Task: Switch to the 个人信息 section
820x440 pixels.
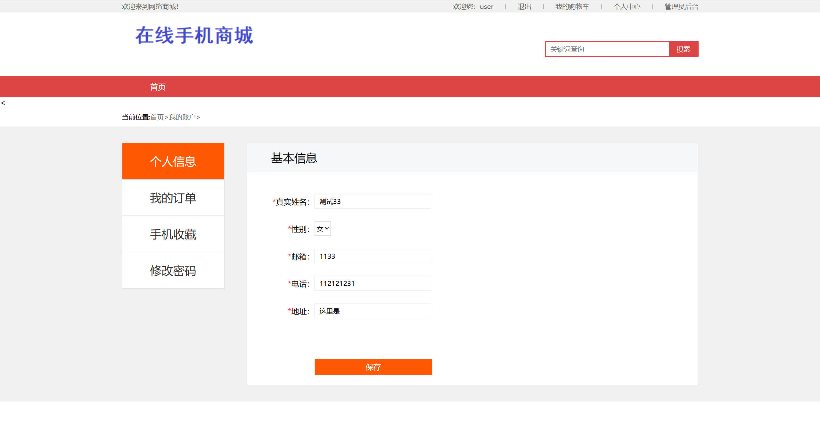Action: click(173, 161)
